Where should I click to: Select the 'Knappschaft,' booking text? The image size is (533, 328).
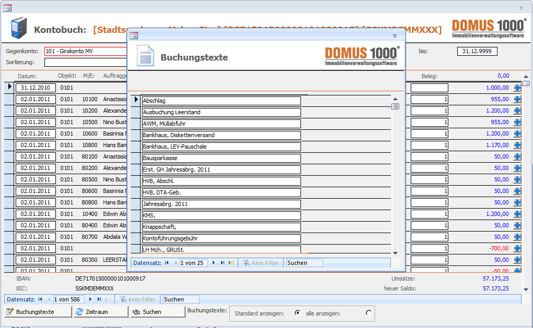[x=221, y=227]
